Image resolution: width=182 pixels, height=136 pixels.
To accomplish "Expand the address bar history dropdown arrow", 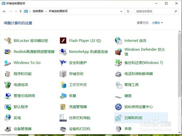I will [121, 11].
